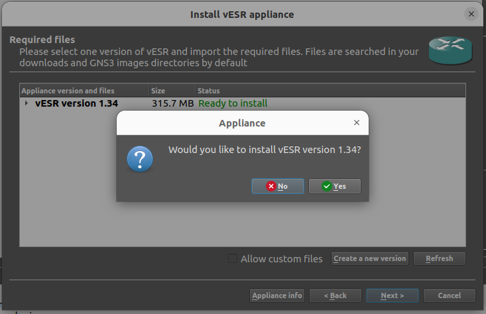The width and height of the screenshot is (486, 314).
Task: Click the 315.7 MB size cell
Action: (x=172, y=103)
